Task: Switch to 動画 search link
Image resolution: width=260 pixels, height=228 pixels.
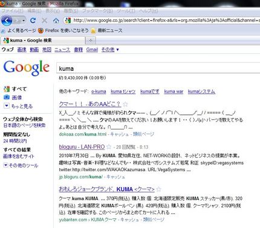Action: pos(34,50)
